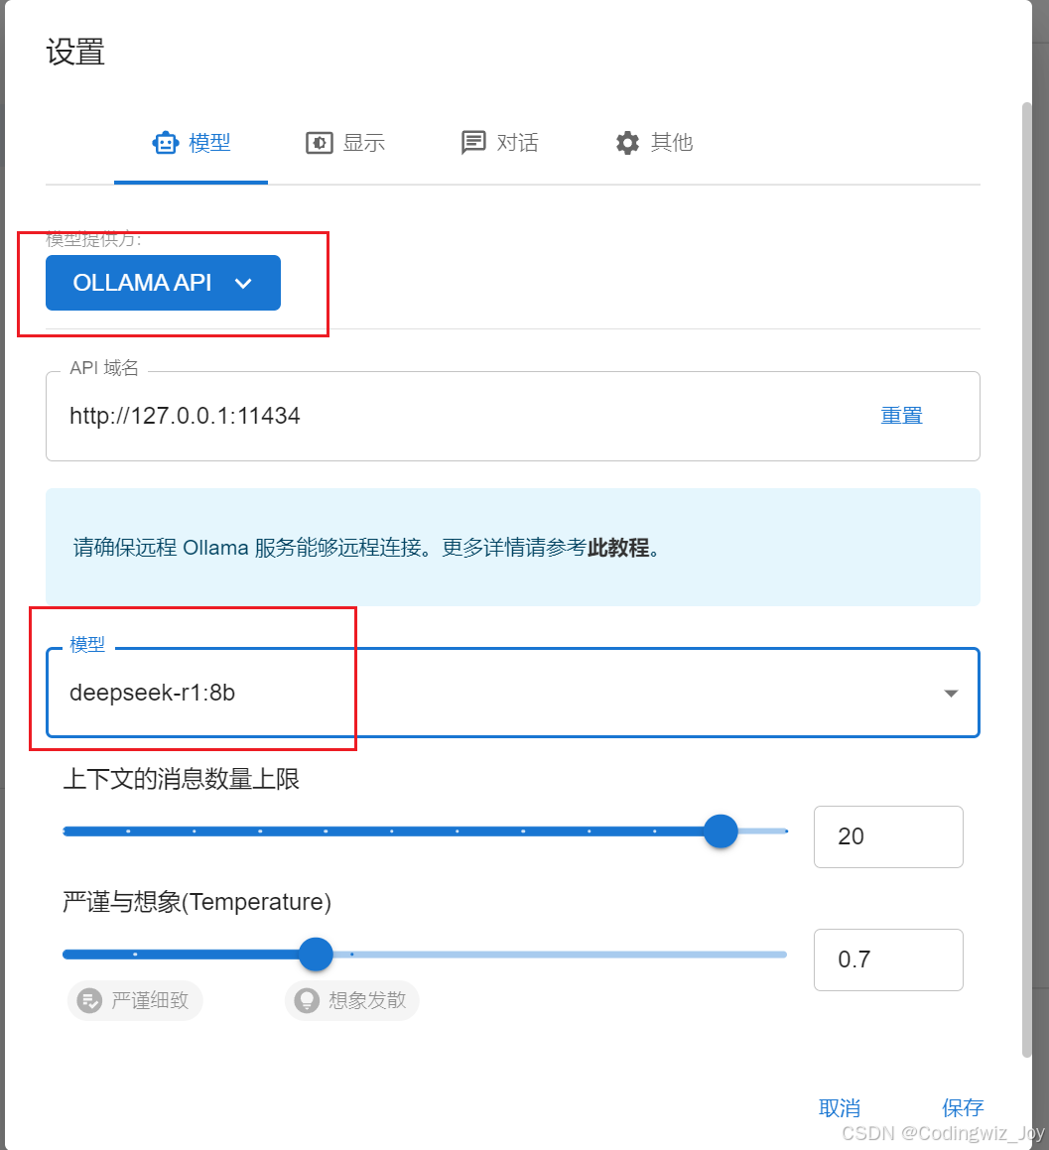1049x1150 pixels.
Task: Click the settings dialog vertical scrollbar
Action: (1027, 579)
